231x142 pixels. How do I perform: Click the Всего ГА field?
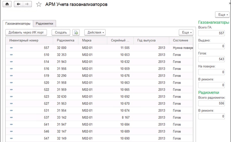211,33
